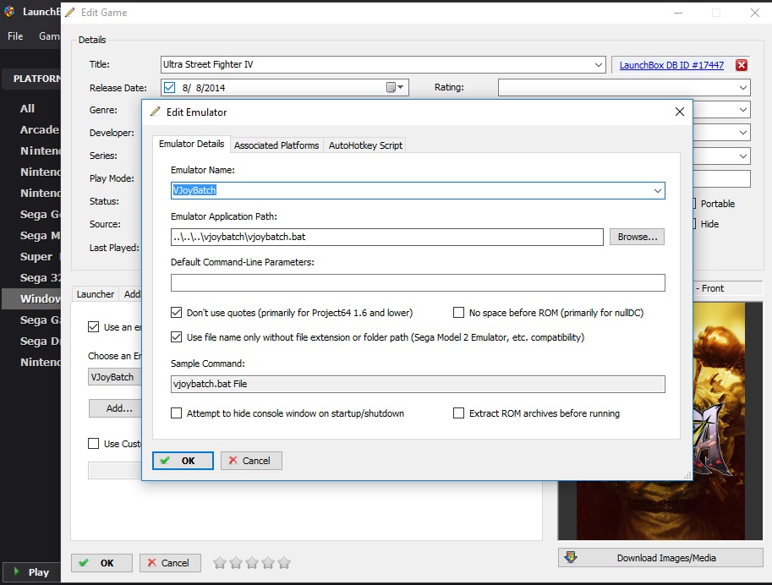The height and width of the screenshot is (585, 772).
Task: Enable Use Custom checkbox in Edit Game
Action: 93,443
